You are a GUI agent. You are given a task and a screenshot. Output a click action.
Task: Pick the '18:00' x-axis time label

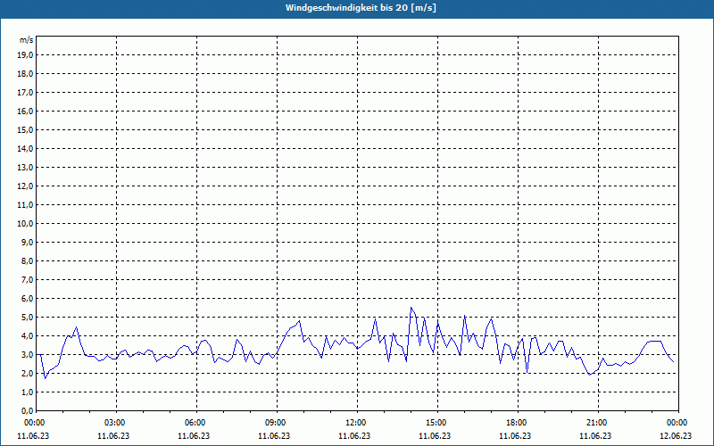517,423
